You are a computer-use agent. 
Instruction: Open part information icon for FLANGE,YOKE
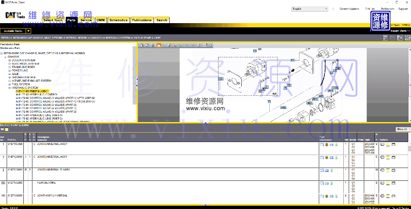(x=322, y=183)
